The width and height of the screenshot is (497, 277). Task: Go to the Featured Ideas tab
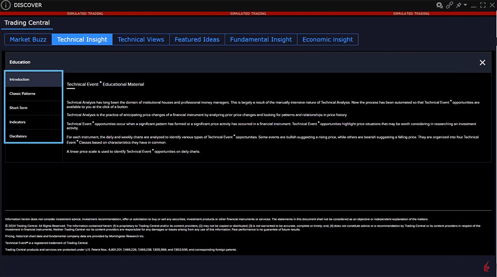[x=197, y=40]
